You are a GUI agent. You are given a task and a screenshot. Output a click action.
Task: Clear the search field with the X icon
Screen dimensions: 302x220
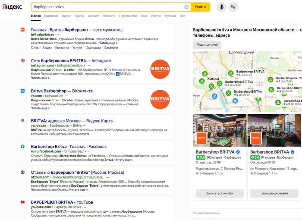pyautogui.click(x=186, y=7)
